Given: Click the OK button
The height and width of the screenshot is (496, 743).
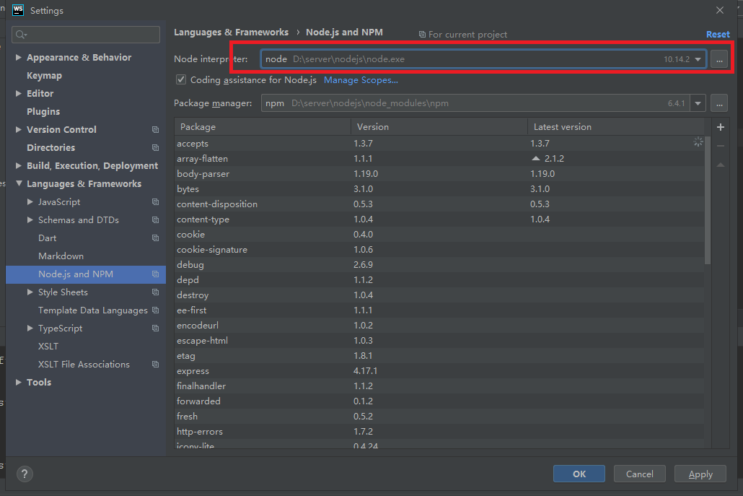Looking at the screenshot, I should click(579, 474).
